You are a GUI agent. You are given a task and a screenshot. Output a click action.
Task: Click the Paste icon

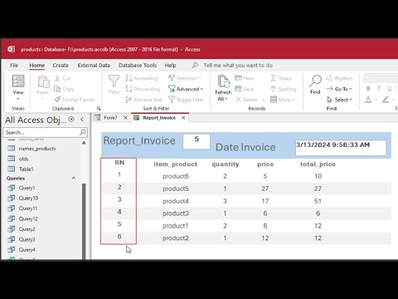(x=43, y=81)
